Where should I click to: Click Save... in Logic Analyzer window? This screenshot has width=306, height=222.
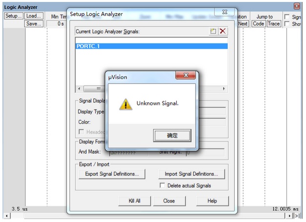pos(34,24)
